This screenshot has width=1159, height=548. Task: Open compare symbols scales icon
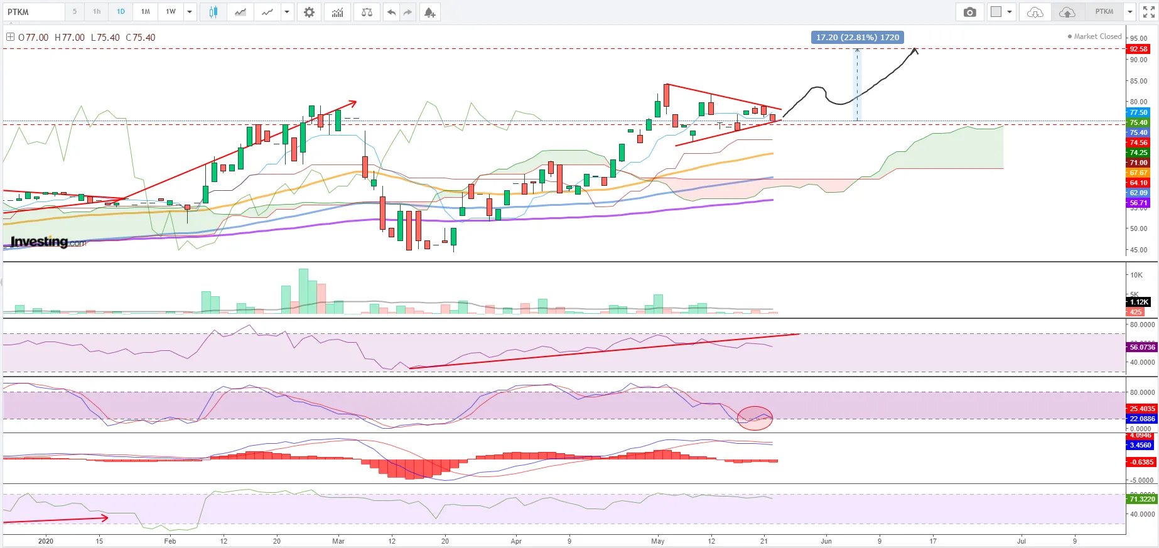[367, 12]
